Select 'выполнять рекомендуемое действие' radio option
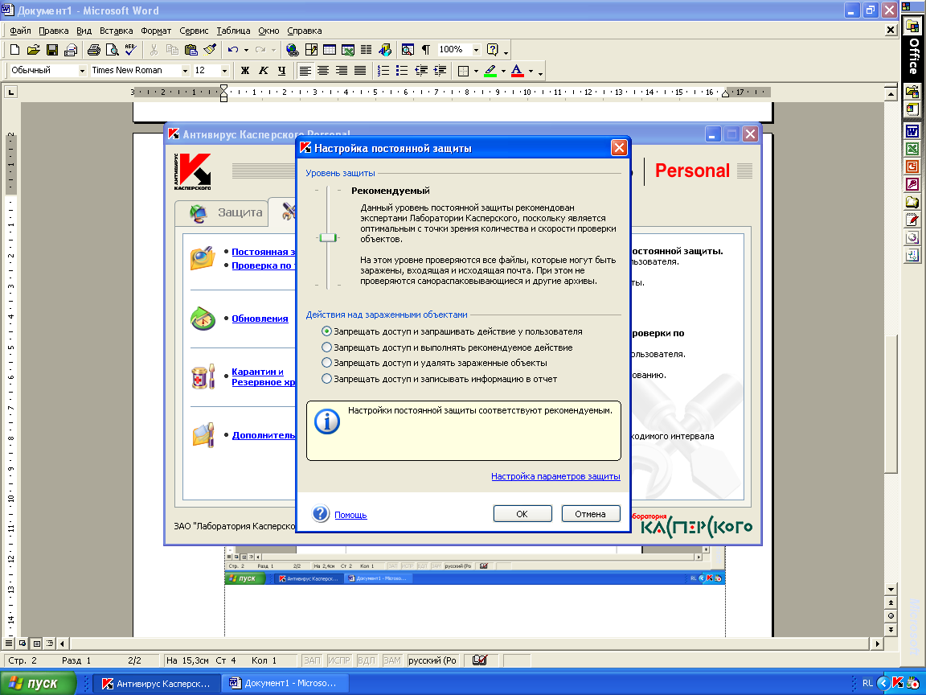The width and height of the screenshot is (926, 695). [326, 347]
